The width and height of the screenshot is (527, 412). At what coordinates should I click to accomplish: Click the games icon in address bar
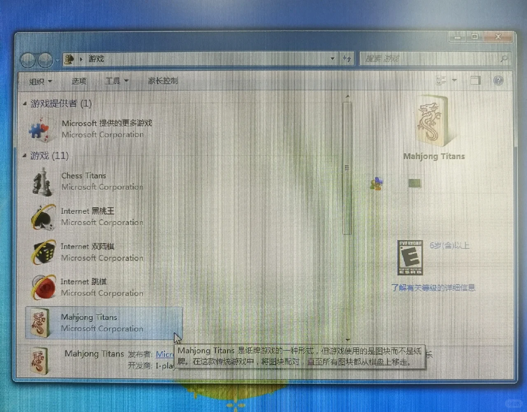pyautogui.click(x=69, y=59)
